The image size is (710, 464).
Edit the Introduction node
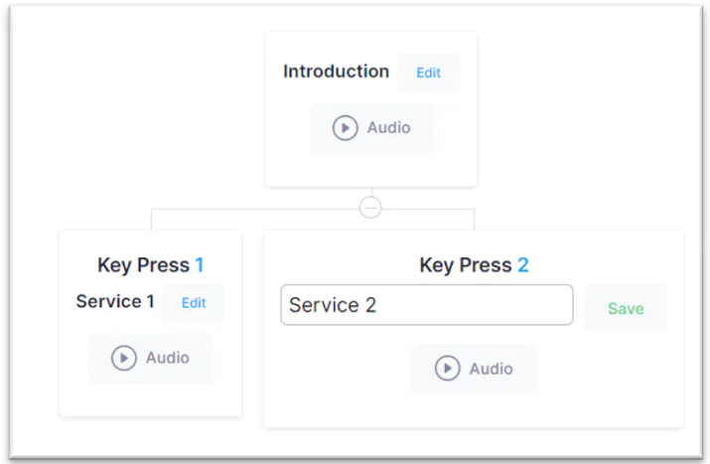(428, 73)
